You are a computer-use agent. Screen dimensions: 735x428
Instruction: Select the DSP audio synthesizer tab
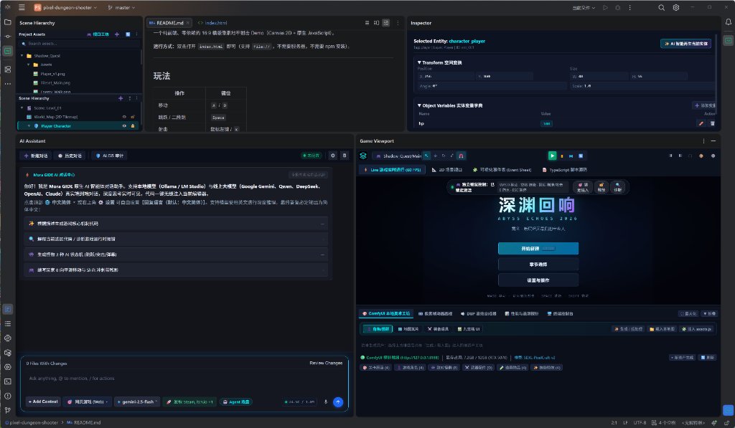(x=478, y=313)
